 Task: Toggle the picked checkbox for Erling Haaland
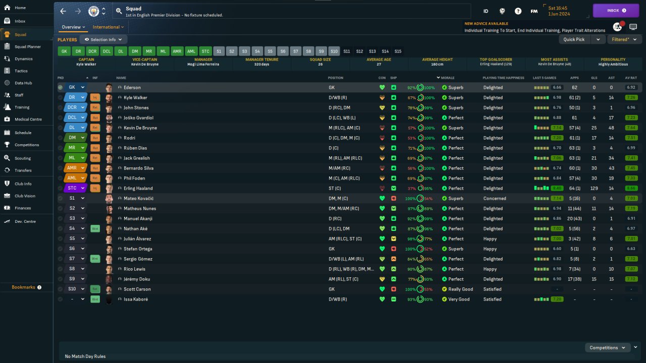pyautogui.click(x=61, y=188)
